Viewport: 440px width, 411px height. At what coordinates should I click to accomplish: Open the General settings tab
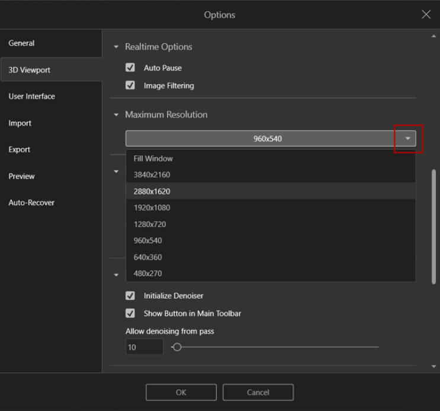click(x=22, y=43)
